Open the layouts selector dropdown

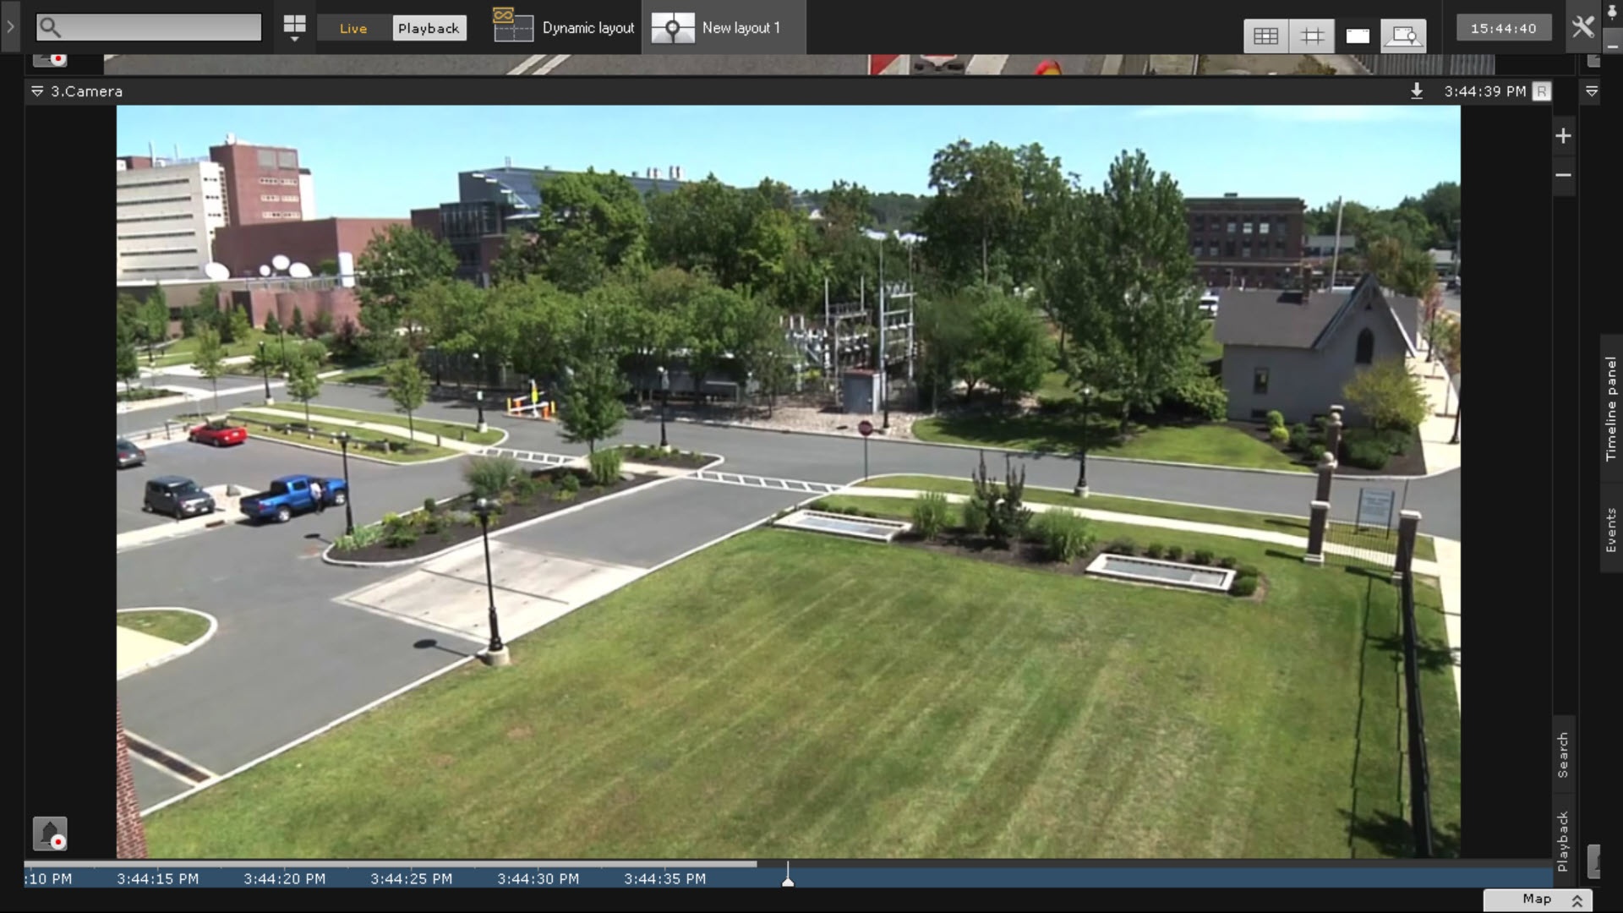[294, 28]
